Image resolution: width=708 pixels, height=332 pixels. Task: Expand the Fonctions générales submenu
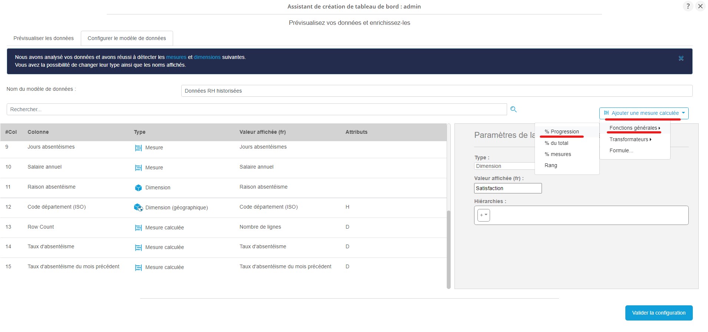coord(634,128)
